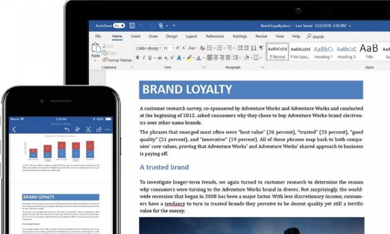390x234 pixels.
Task: Click the Paste clipboard icon
Action: [x=96, y=48]
